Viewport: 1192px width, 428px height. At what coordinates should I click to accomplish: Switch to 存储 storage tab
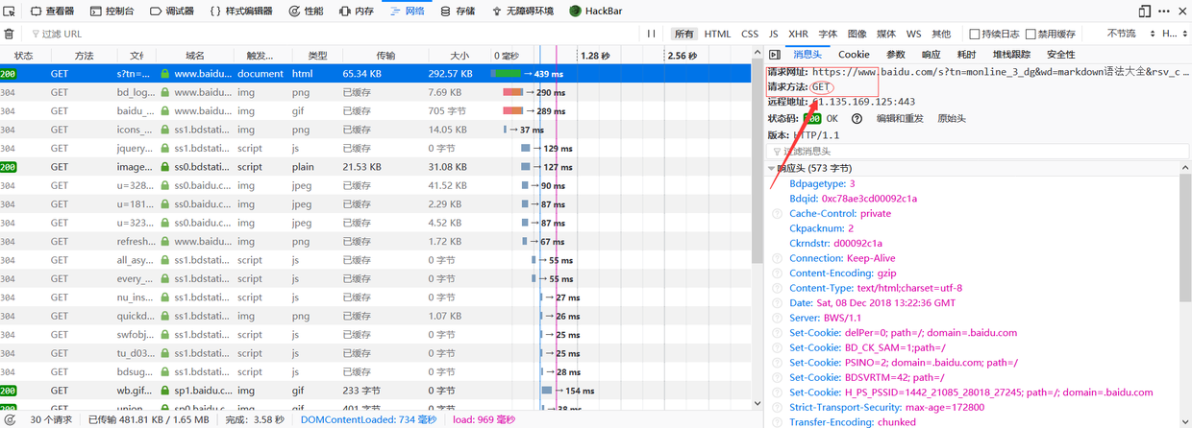[x=458, y=12]
